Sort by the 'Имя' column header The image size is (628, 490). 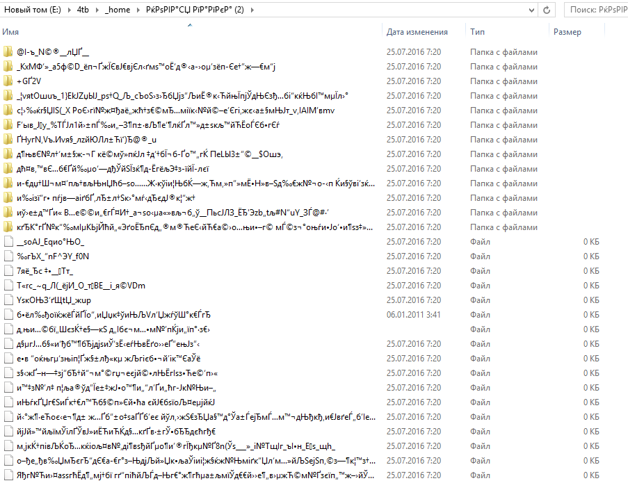click(10, 32)
